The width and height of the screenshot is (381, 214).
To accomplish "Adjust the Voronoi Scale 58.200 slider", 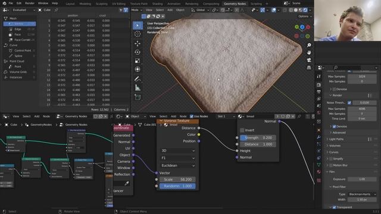I will [177, 180].
